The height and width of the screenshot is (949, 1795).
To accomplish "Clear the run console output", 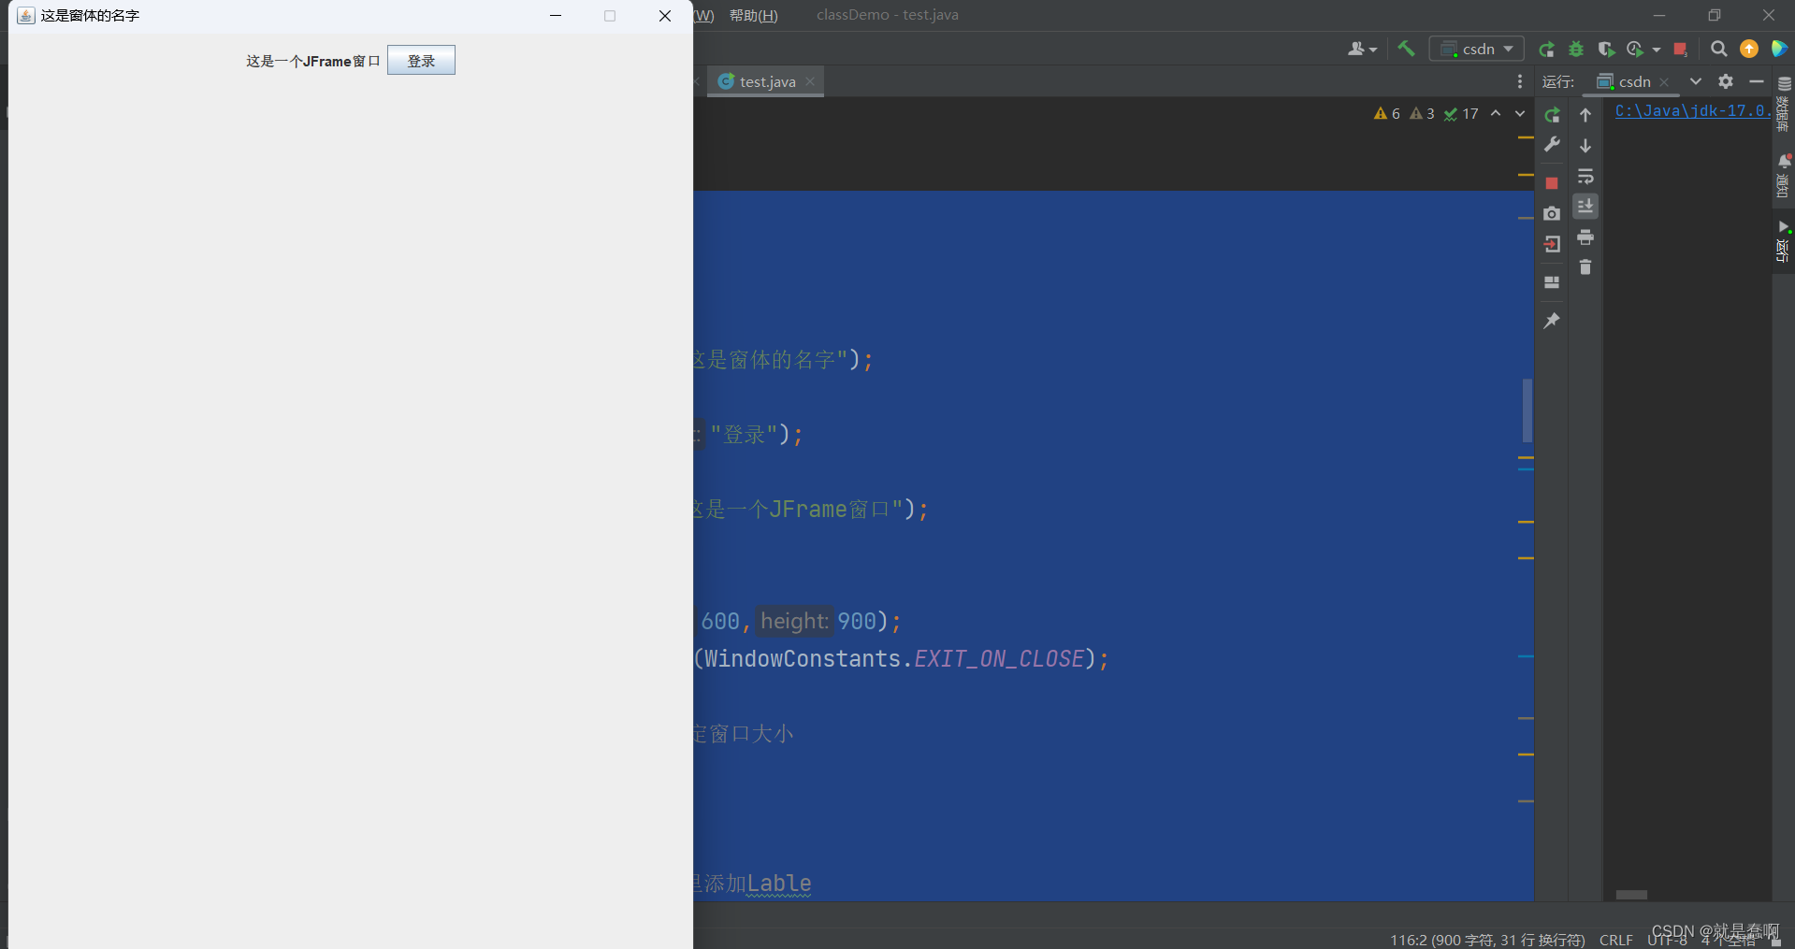I will (1585, 267).
